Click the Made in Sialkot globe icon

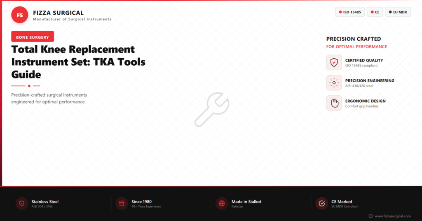tap(221, 204)
